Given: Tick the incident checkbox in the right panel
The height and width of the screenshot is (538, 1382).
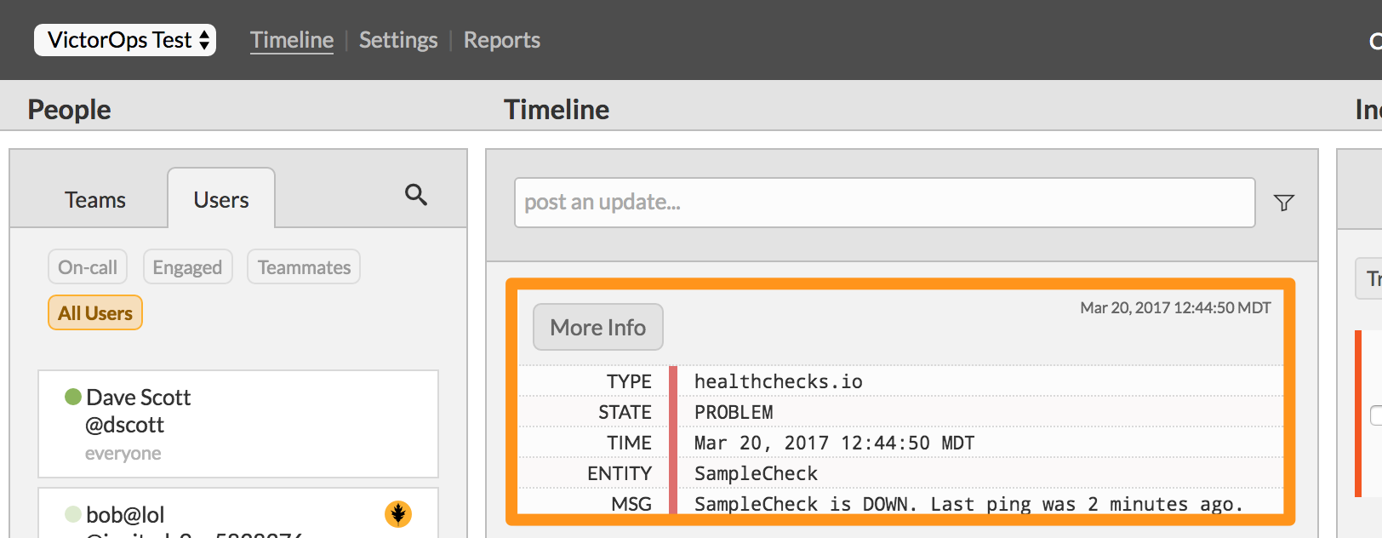Looking at the screenshot, I should 1376,415.
